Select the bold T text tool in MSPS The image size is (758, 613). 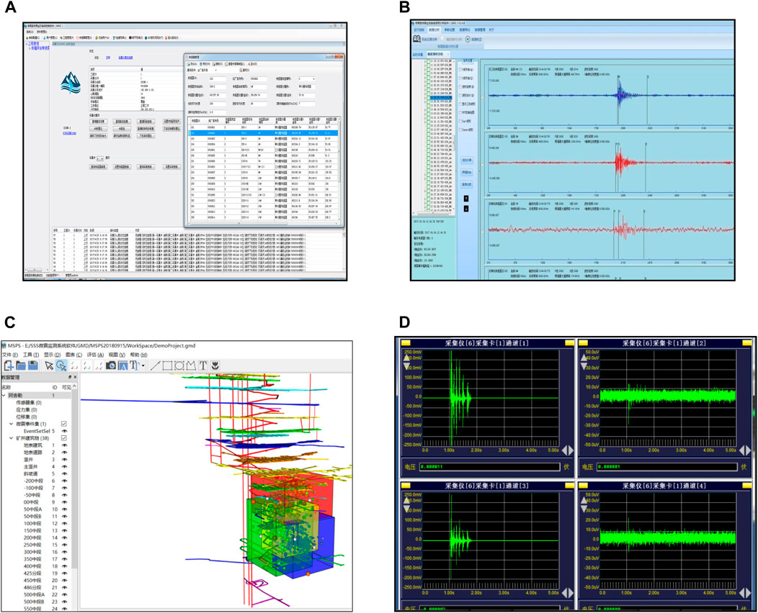pos(202,366)
